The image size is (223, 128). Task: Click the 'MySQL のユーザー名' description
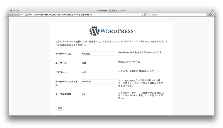coord(129,62)
